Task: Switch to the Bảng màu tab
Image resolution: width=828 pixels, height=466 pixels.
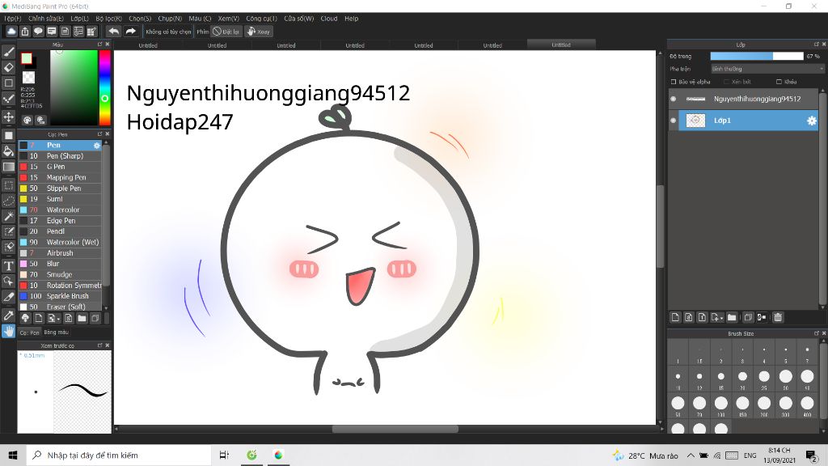Action: click(56, 333)
